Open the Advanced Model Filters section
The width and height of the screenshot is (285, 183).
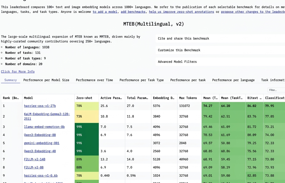pos(177,62)
